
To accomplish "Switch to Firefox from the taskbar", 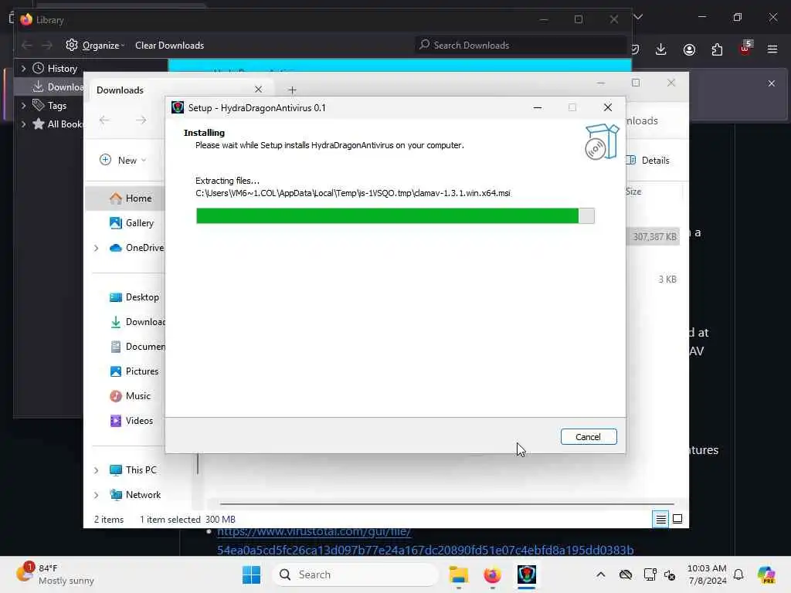I will click(492, 574).
